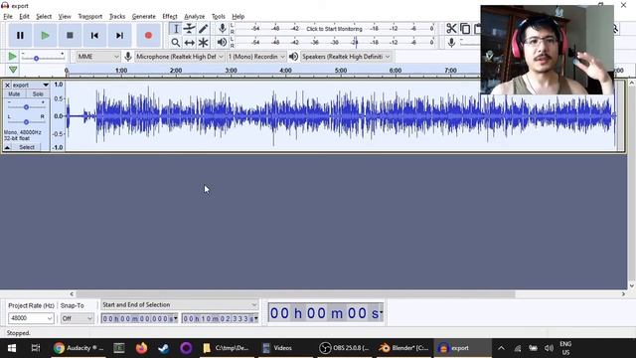The image size is (636, 358).
Task: Click the track Select button
Action: [27, 147]
